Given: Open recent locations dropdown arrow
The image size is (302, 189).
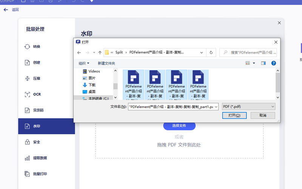Looking at the screenshot, I should pyautogui.click(x=94, y=53).
